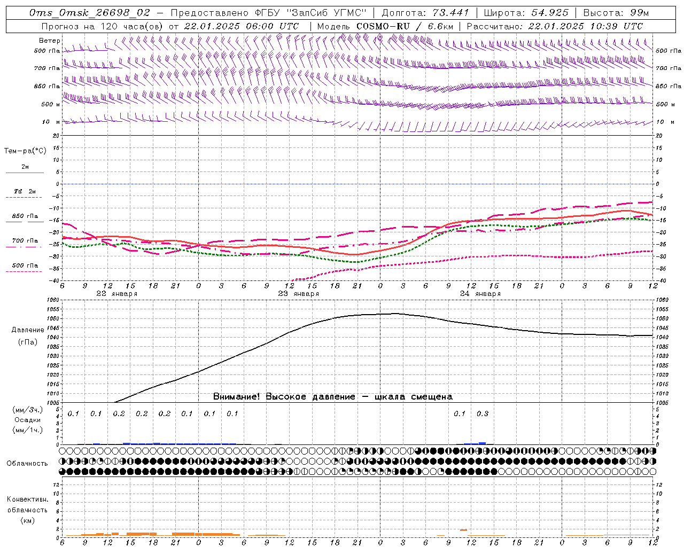Click the Ветер wind section label
Viewport: 684px width, 547px height.
click(50, 41)
